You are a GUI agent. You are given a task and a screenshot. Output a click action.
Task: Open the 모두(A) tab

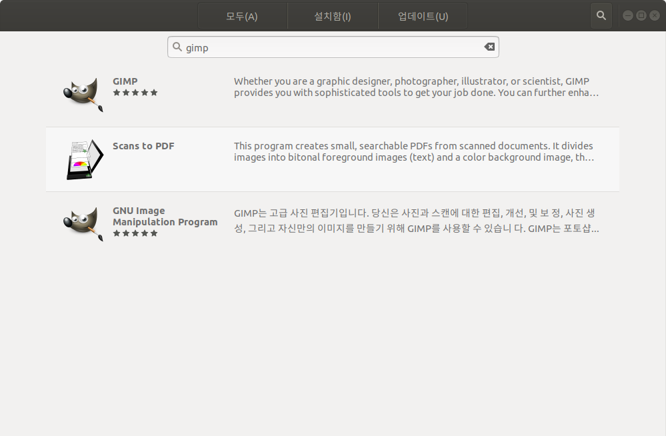coord(243,16)
